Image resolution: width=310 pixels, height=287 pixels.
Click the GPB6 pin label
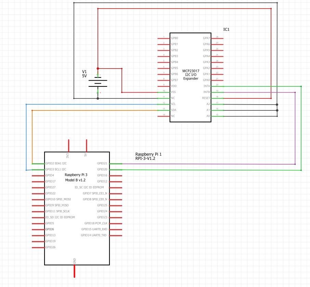coord(175,74)
